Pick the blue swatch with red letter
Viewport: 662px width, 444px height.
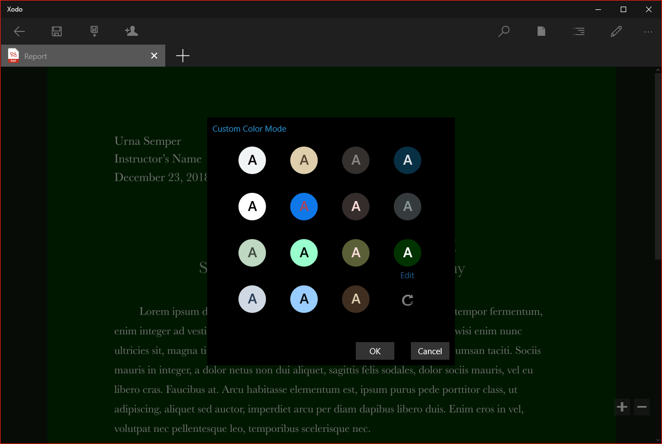[x=304, y=207]
